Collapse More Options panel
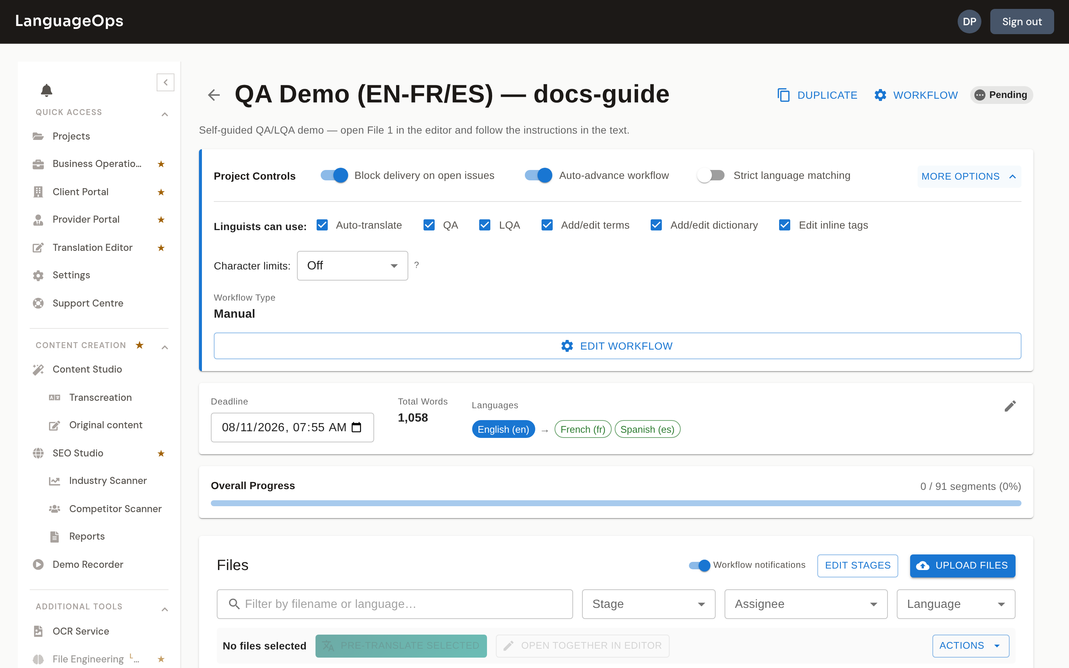 point(969,176)
